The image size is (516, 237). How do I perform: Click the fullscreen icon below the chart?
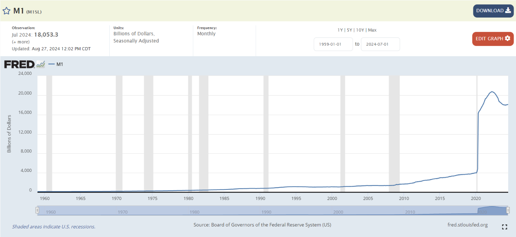[x=504, y=227]
